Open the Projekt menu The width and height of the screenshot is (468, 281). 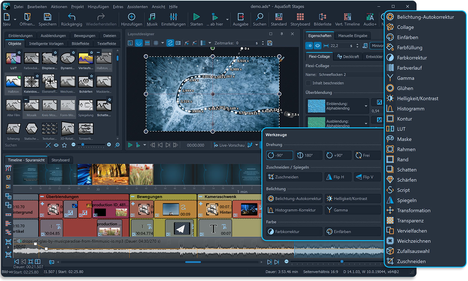coord(77,7)
